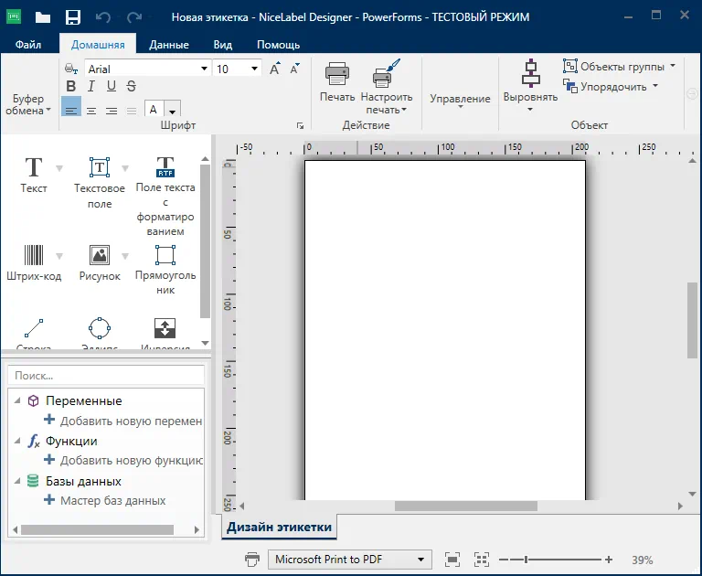The image size is (702, 576).
Task: Toggle strikethrough formatting
Action: click(132, 86)
